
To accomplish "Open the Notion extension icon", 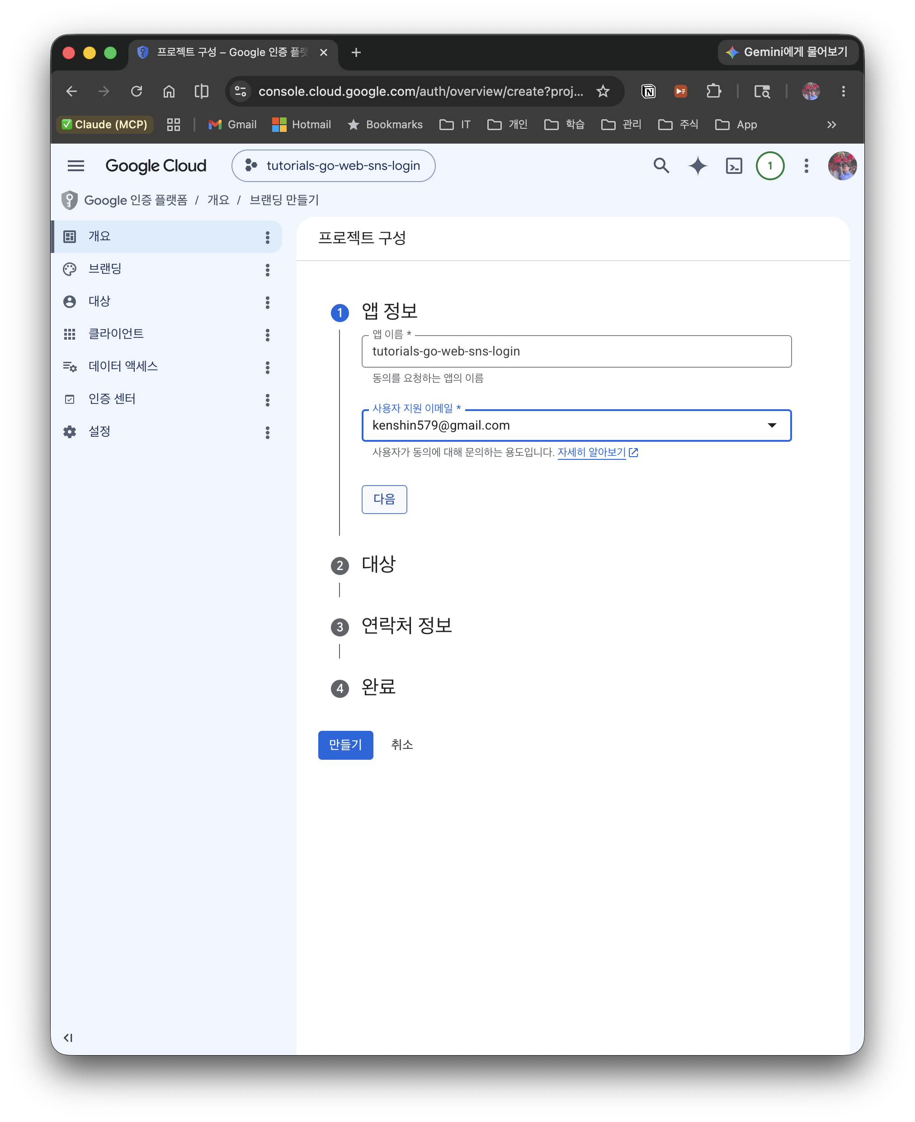I will (x=648, y=92).
